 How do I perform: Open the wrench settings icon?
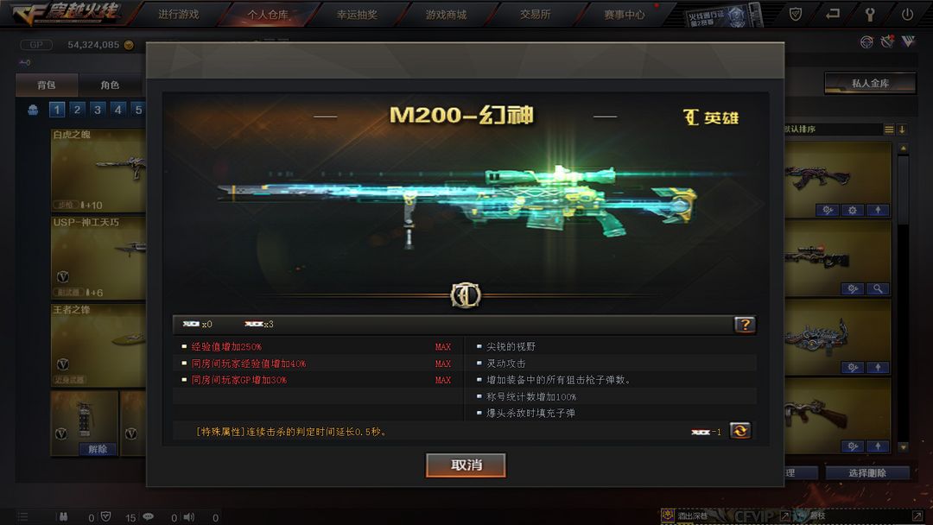pyautogui.click(x=869, y=14)
